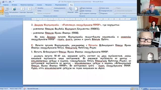The image size is (161, 90).
Task: Open the Рецензирование ribbon tab
Action: tap(61, 5)
